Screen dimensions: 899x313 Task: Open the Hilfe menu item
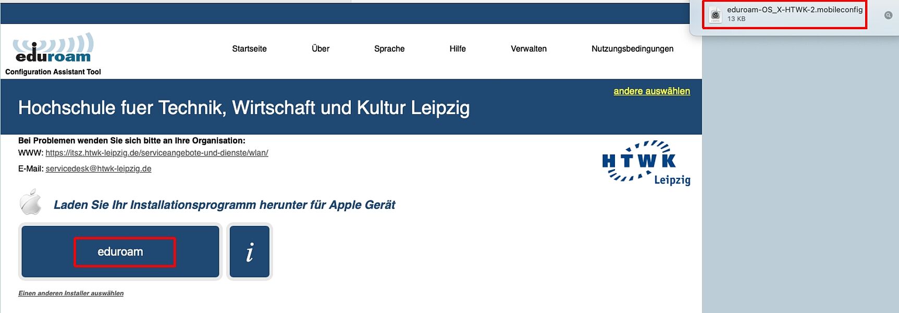coord(458,49)
